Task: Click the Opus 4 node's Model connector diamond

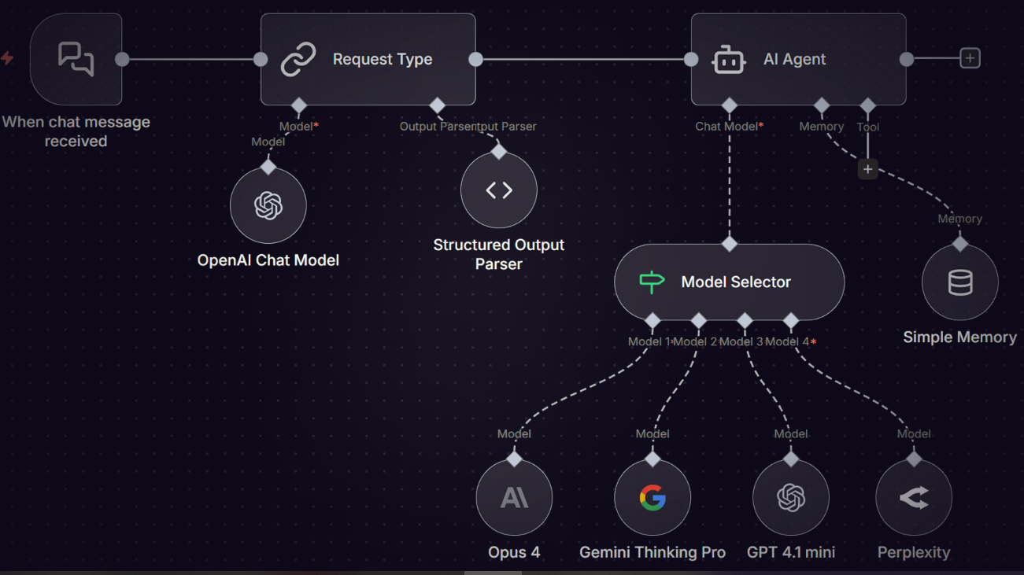Action: coord(514,459)
